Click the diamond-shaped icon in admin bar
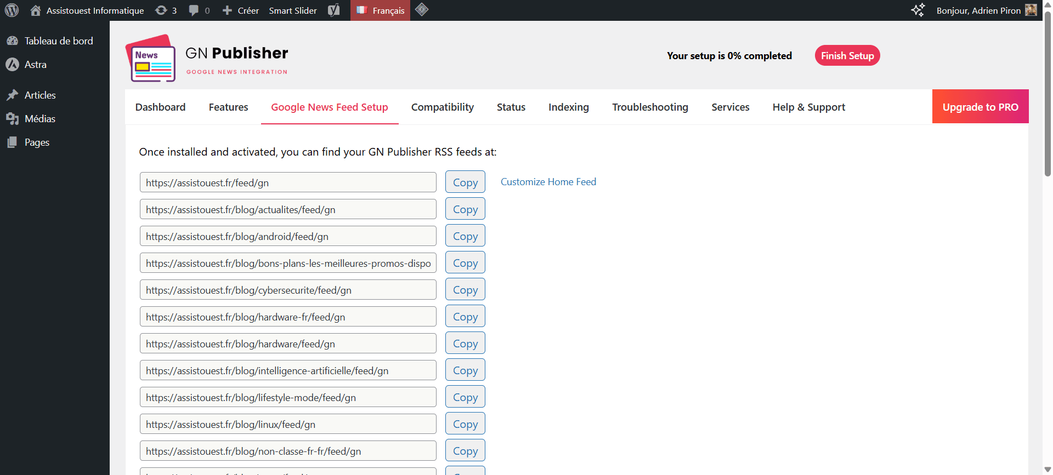Image resolution: width=1053 pixels, height=475 pixels. (422, 10)
